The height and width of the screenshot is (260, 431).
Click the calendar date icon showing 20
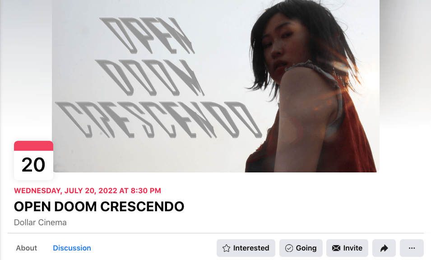33,161
